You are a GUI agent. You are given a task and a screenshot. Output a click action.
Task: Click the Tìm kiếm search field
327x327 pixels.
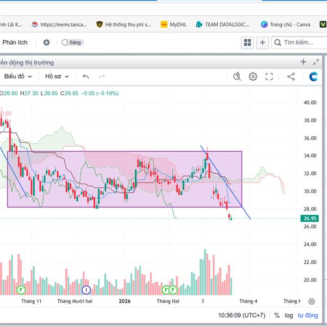pos(301,42)
